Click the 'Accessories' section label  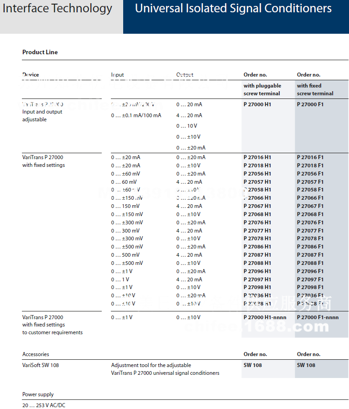click(36, 354)
